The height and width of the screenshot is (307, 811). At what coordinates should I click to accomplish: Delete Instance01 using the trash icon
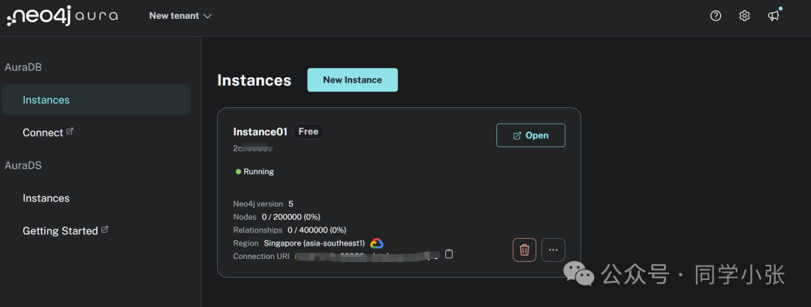pyautogui.click(x=524, y=250)
